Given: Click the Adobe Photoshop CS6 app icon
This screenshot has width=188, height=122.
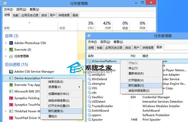Looking at the screenshot, I should pos(11,43).
